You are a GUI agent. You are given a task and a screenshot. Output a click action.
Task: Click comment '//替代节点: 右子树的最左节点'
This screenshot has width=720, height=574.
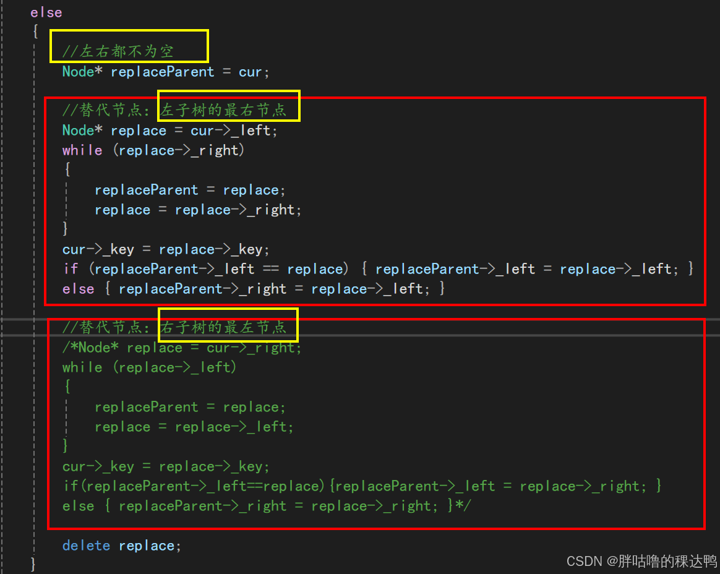pyautogui.click(x=174, y=327)
